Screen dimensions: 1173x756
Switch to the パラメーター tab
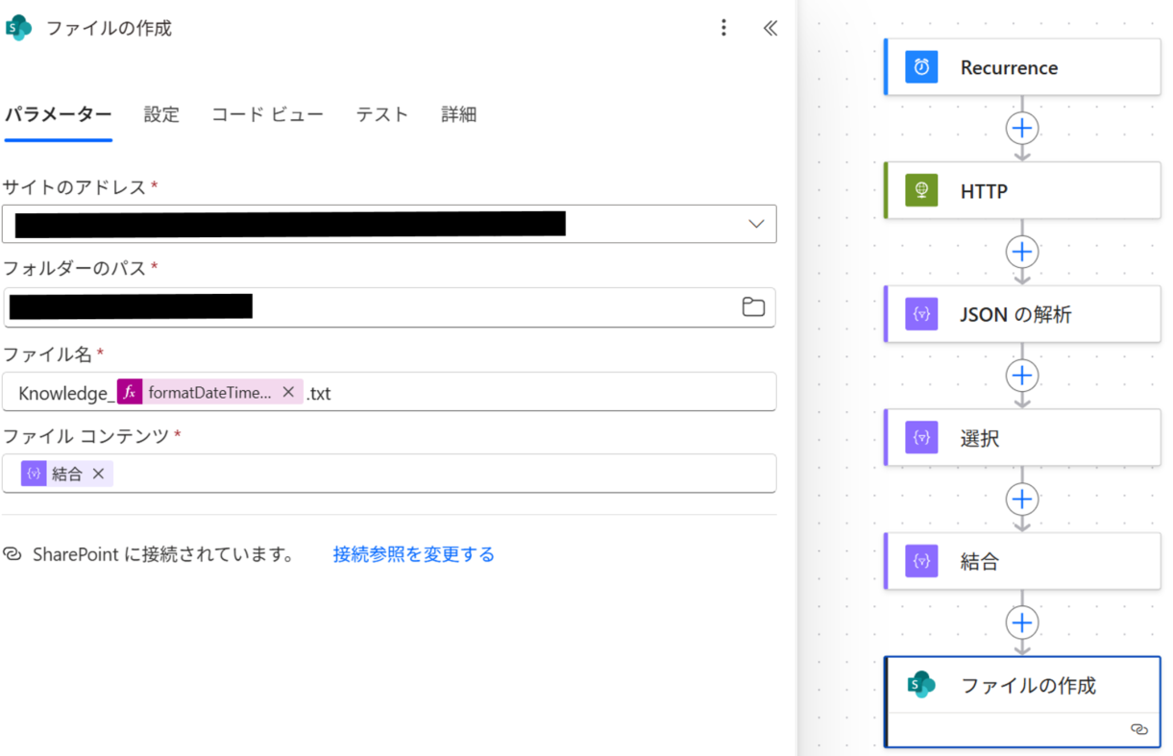point(58,114)
